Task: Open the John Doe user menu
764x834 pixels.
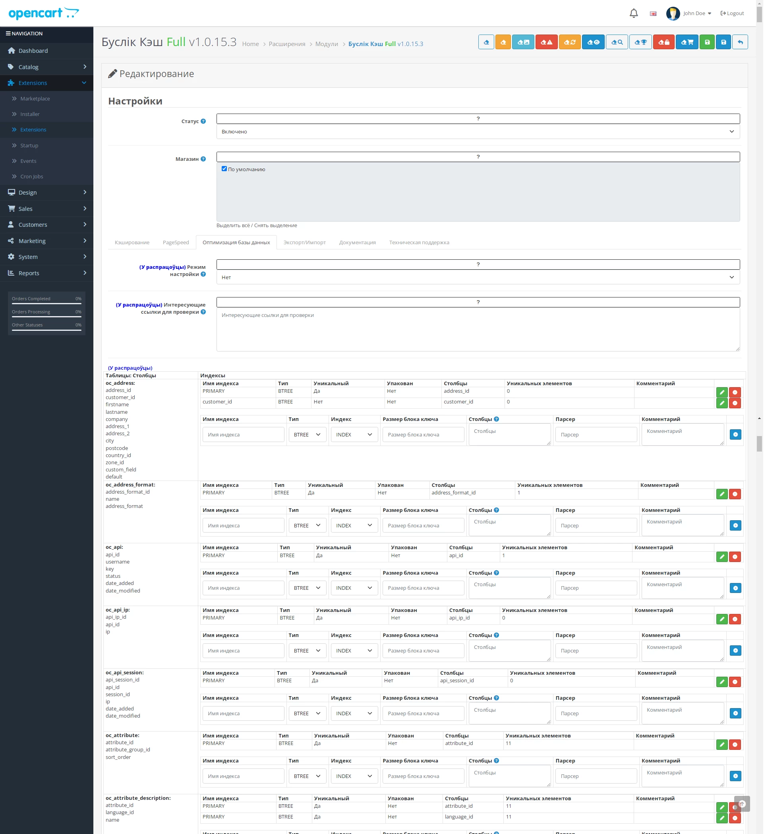Action: coord(689,13)
